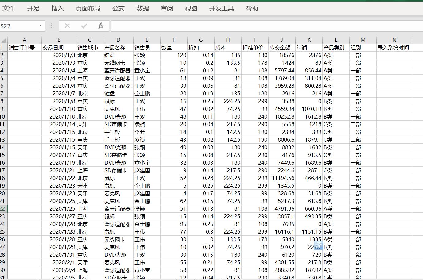The height and width of the screenshot is (280, 423).
Task: Select the 1070.19 profit cell
Action: (x=309, y=109)
